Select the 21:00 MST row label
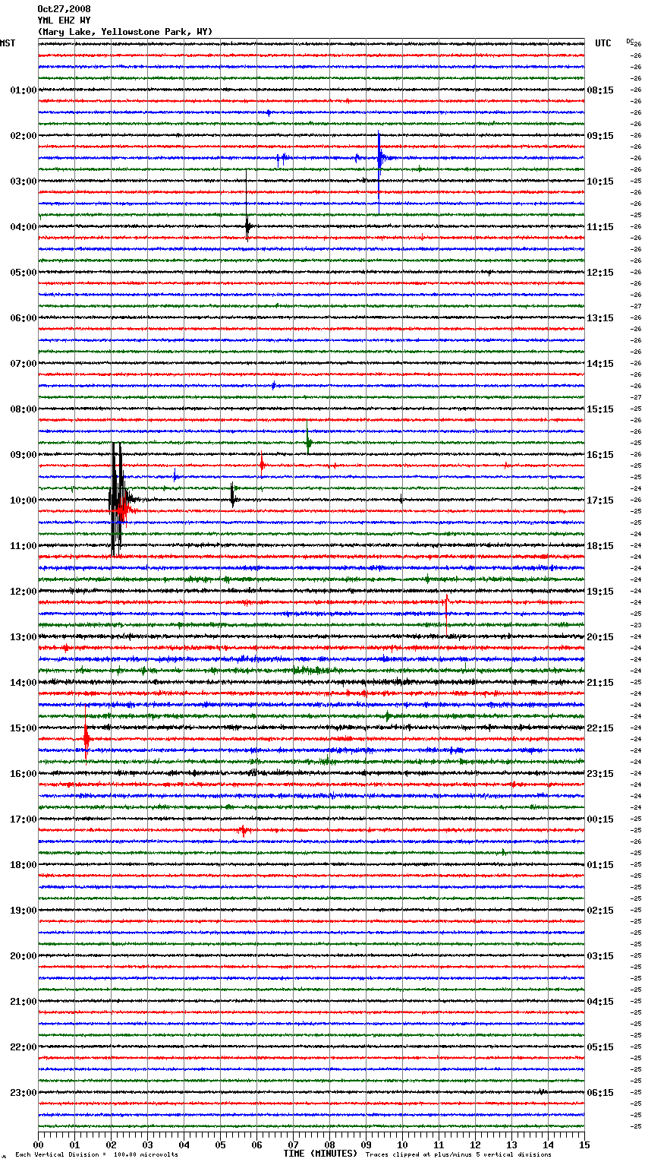645x1165 pixels. tap(24, 1002)
